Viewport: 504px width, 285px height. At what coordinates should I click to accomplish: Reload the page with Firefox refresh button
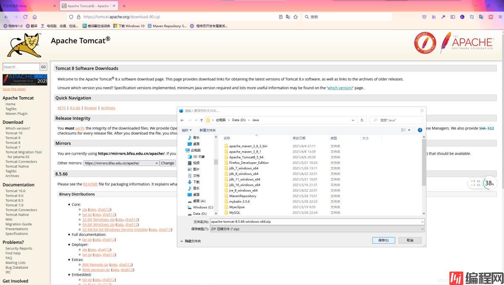click(25, 17)
